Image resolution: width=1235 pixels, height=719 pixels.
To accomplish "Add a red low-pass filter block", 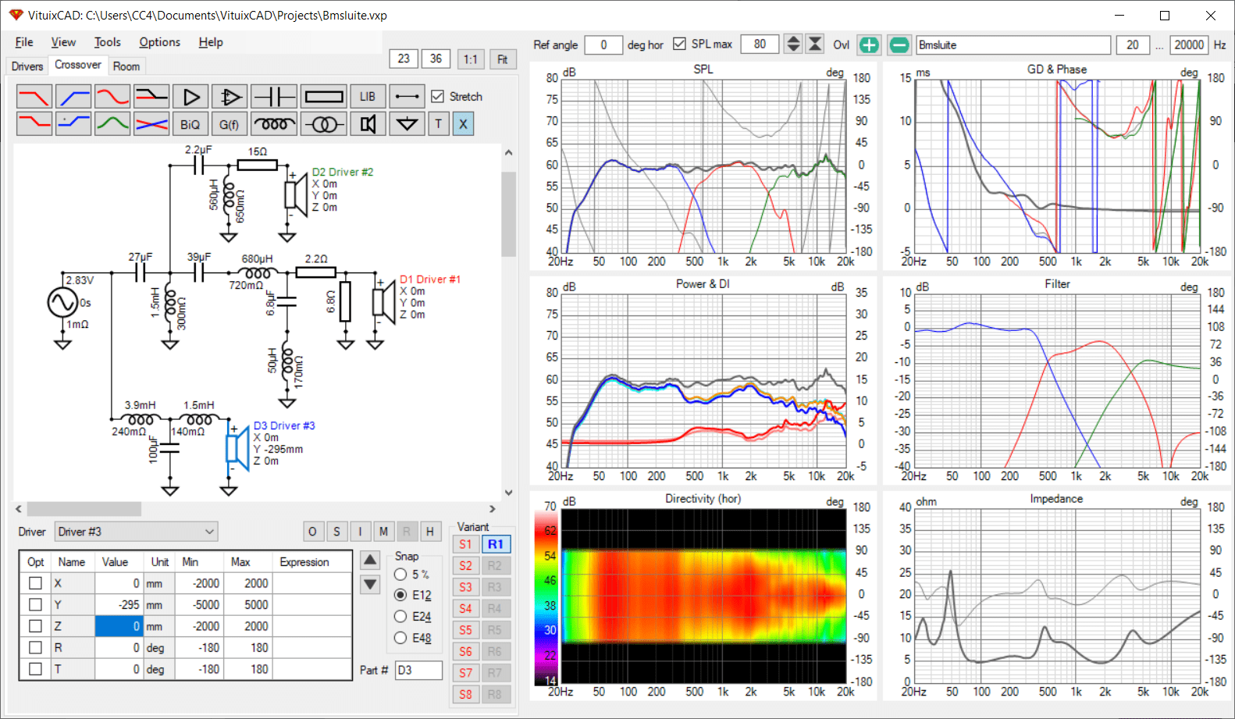I will 34,97.
